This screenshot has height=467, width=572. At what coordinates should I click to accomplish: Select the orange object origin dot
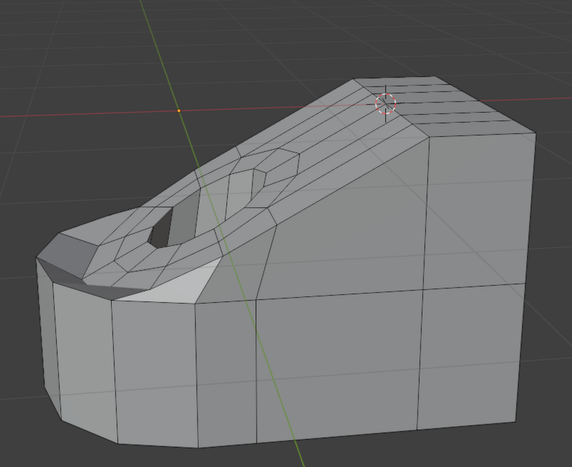pyautogui.click(x=179, y=110)
